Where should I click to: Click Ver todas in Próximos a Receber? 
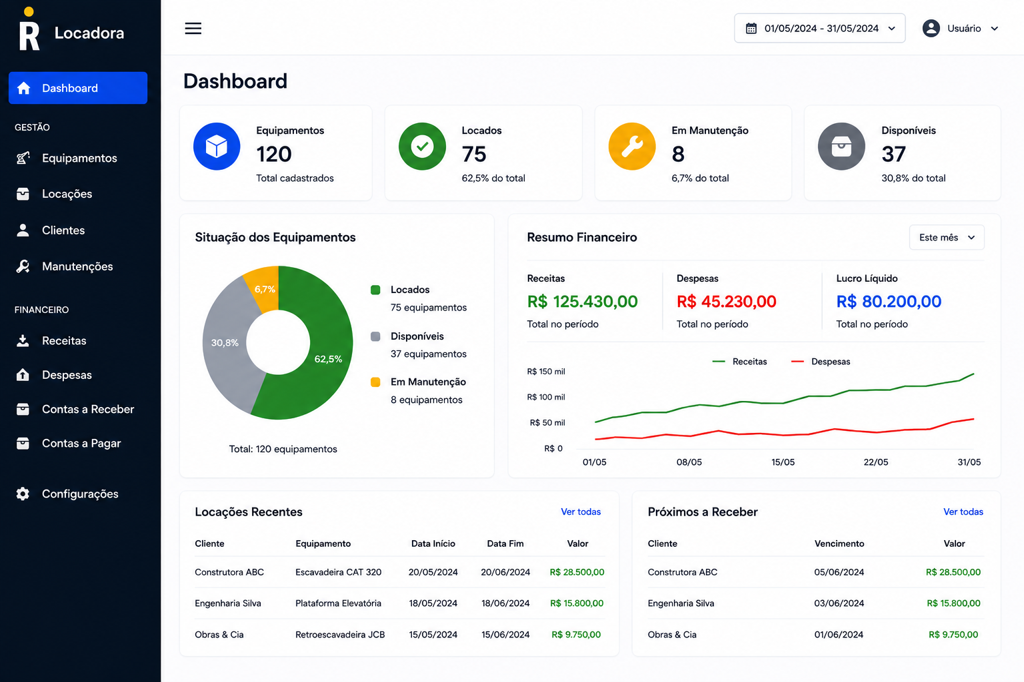(x=963, y=511)
